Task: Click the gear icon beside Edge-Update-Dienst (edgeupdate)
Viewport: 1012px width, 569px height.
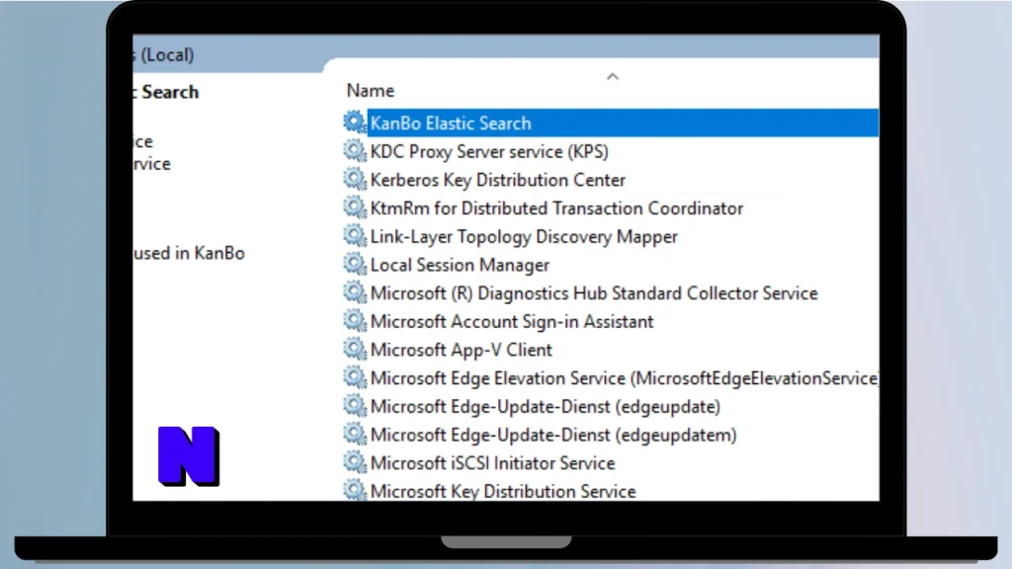Action: click(x=355, y=406)
